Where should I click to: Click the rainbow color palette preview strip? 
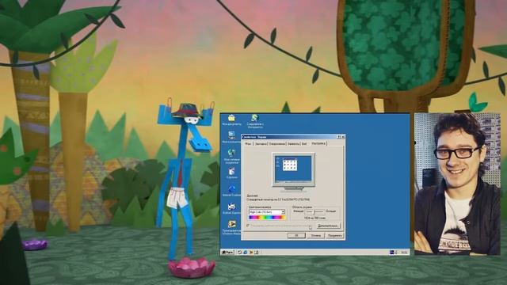click(267, 218)
